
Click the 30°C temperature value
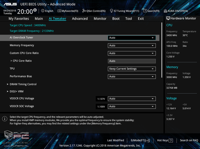[185, 35]
